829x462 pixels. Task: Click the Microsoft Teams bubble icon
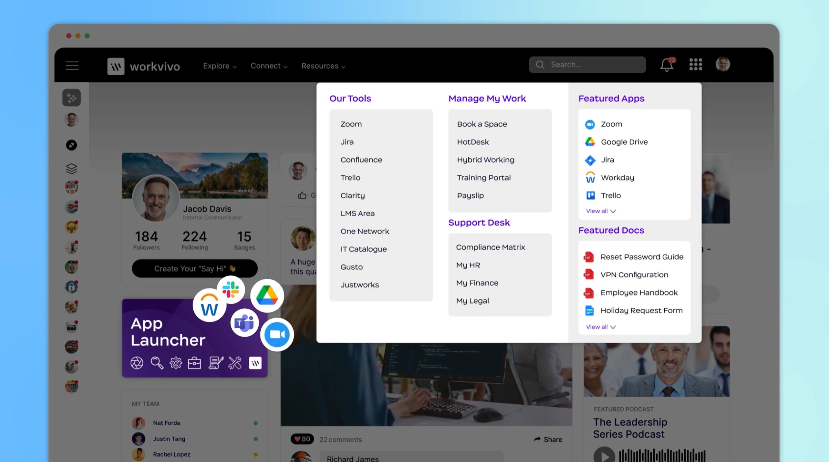pyautogui.click(x=244, y=323)
